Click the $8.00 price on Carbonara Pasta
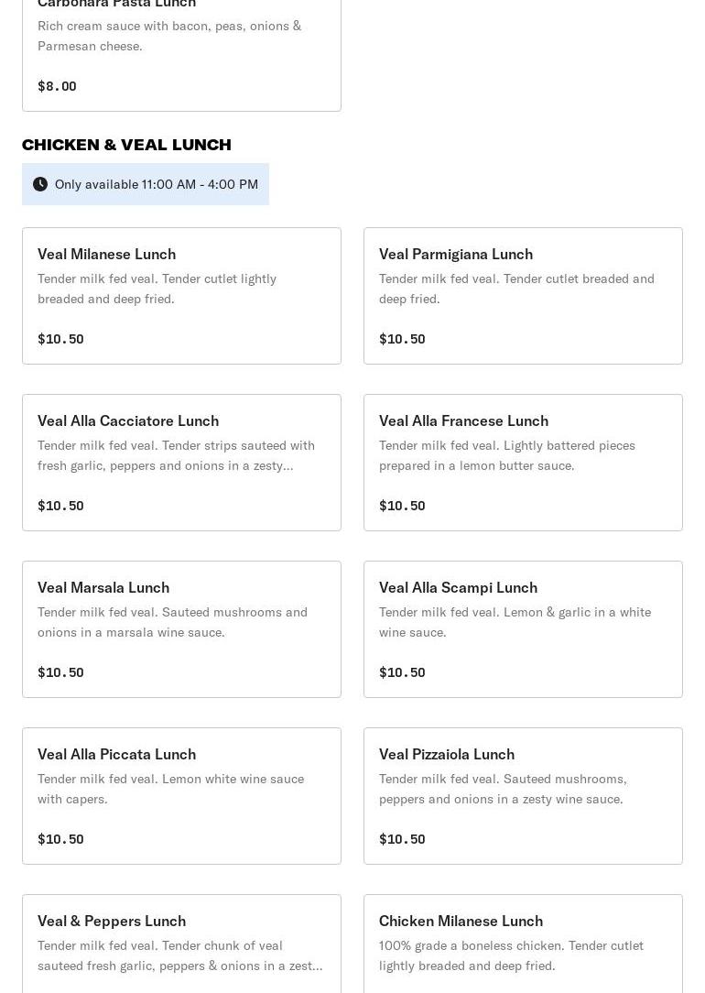Screen dimensions: 705x993 [x=57, y=86]
